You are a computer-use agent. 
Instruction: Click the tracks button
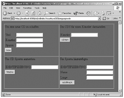click(10, 72)
